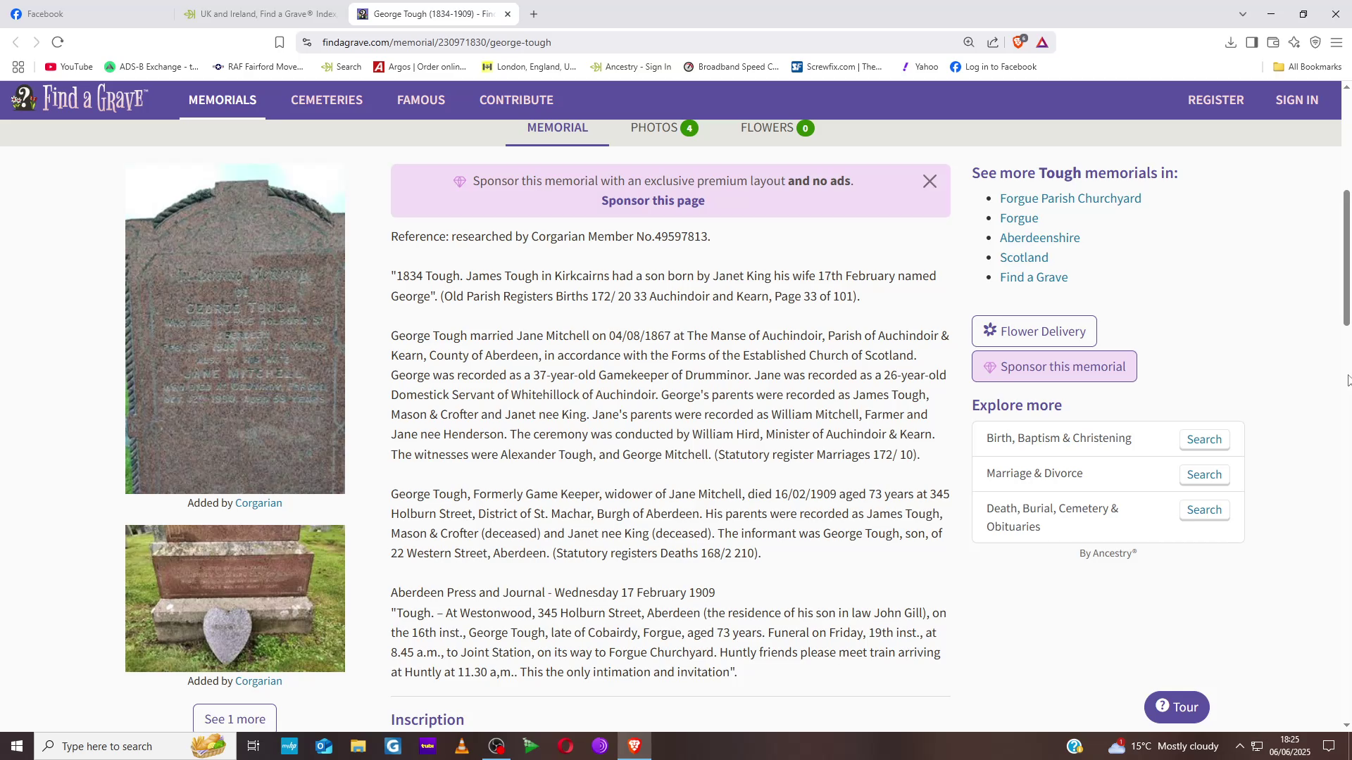Show hidden system tray icons chevron
This screenshot has width=1352, height=760.
[1239, 747]
